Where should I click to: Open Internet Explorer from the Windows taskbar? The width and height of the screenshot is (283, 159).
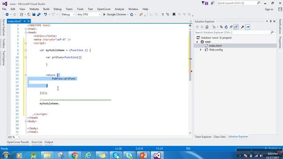tap(88, 155)
